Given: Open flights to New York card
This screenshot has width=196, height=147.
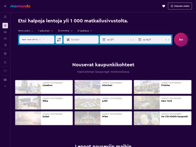Looking at the screenshot, I should click(163, 103).
